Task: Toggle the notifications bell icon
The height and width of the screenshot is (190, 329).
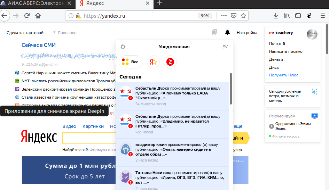Action: point(227,32)
